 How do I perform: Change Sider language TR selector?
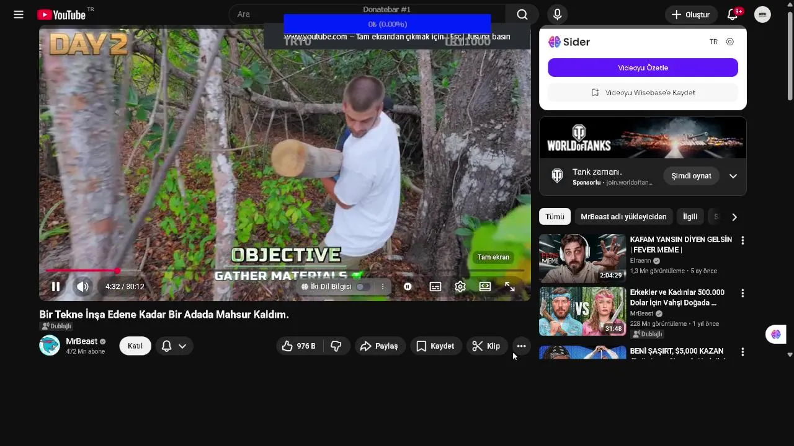pos(713,42)
